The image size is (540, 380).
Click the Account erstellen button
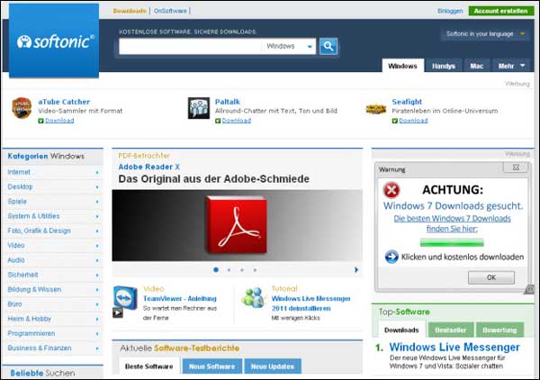500,11
